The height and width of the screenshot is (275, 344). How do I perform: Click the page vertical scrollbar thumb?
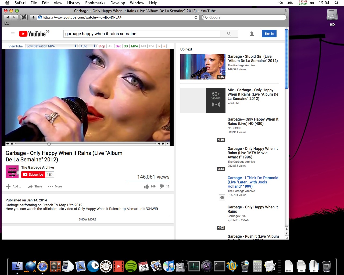pyautogui.click(x=286, y=59)
